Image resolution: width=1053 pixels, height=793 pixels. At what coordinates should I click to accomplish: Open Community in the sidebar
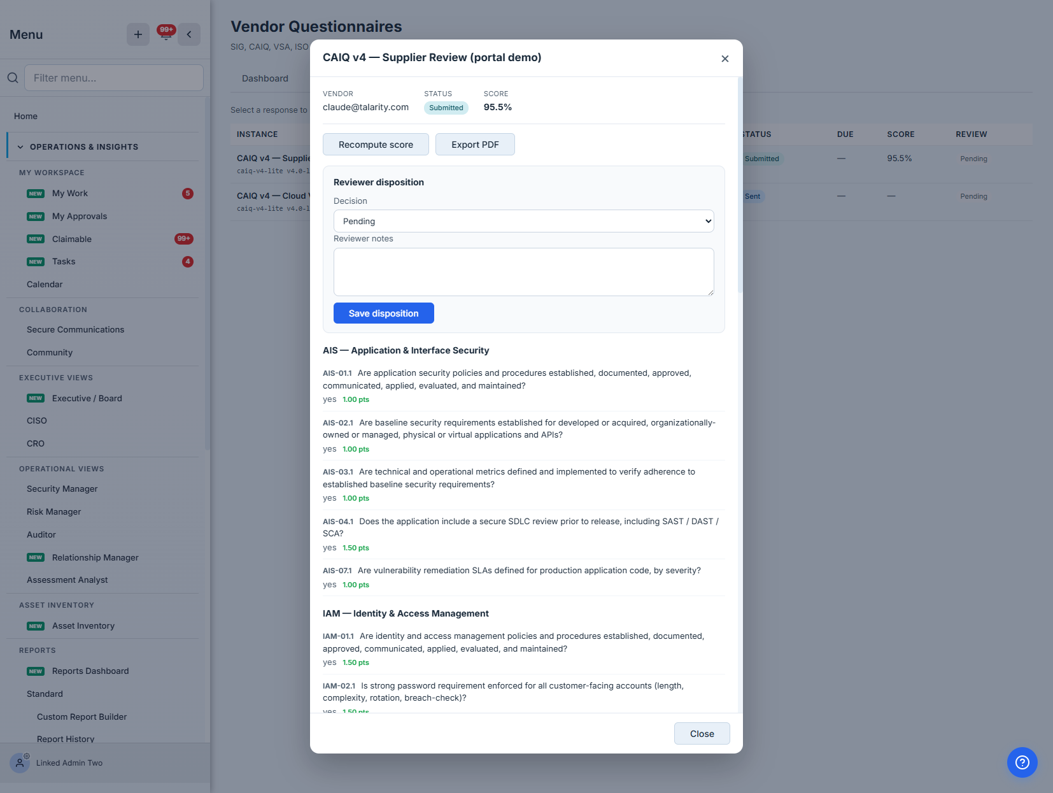(50, 353)
